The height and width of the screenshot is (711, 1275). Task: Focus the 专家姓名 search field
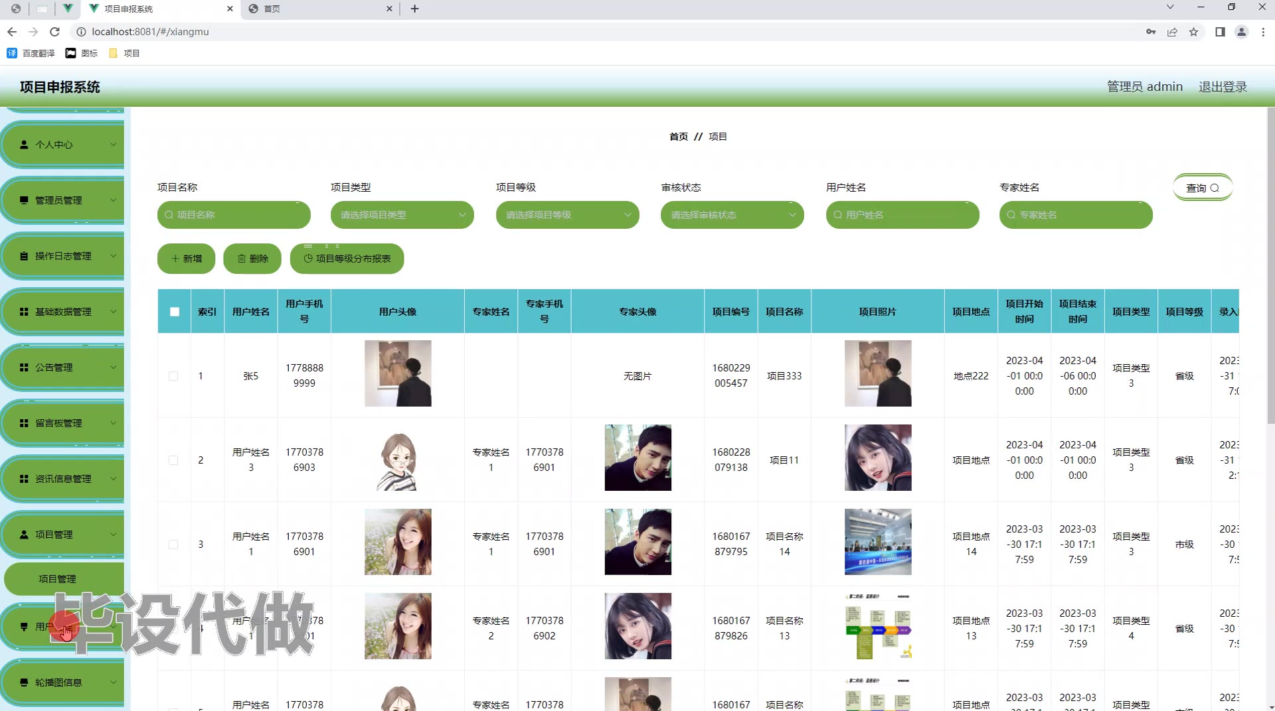pos(1076,215)
